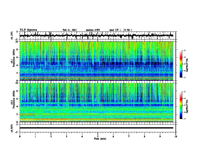Select the "ch.3(V)" vertical axis label
Viewport: 198px width, 153px height.
click(x=12, y=128)
